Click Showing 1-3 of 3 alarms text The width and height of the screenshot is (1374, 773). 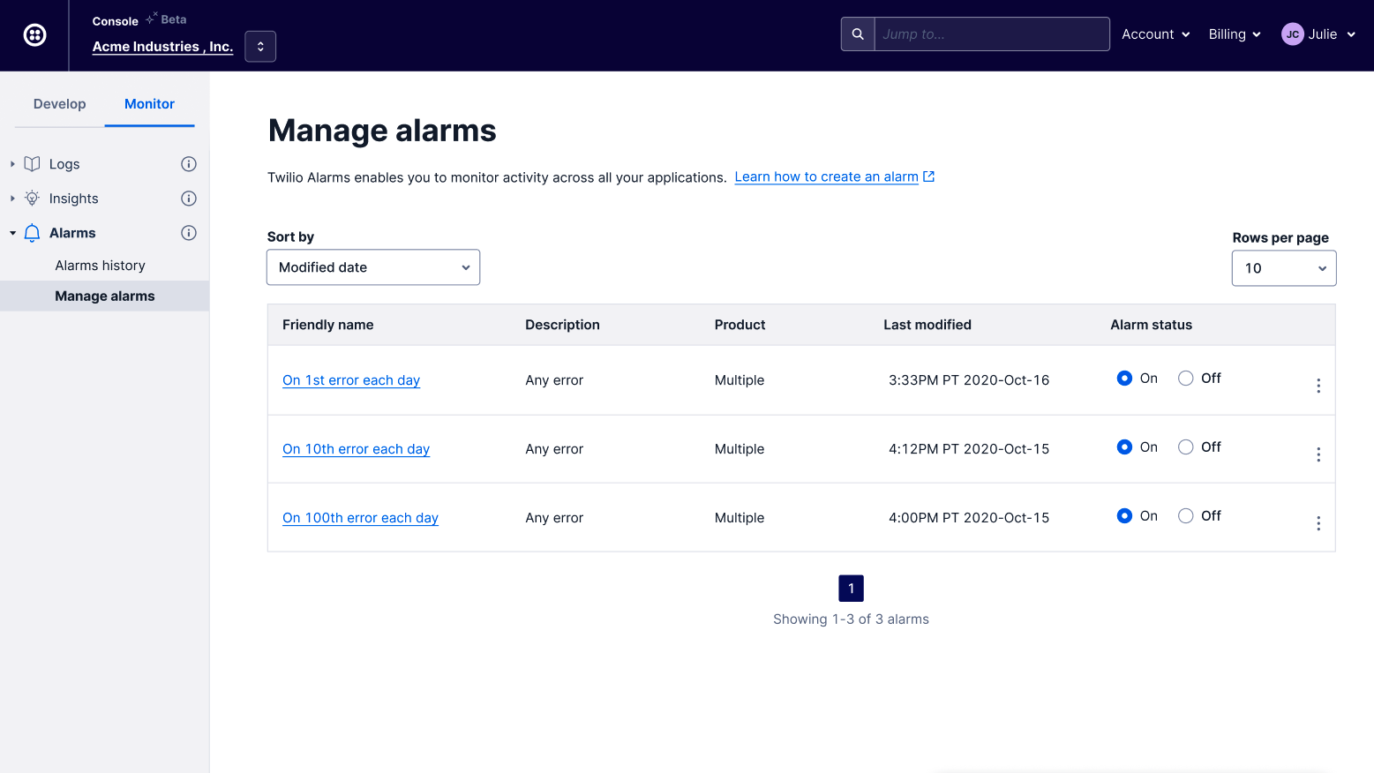pos(851,619)
